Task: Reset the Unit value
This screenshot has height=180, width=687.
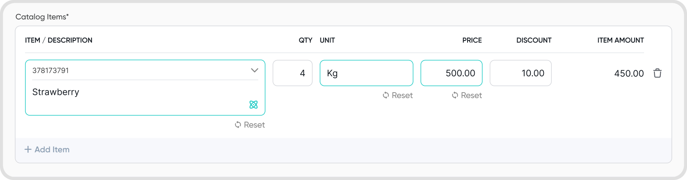Action: tap(398, 95)
